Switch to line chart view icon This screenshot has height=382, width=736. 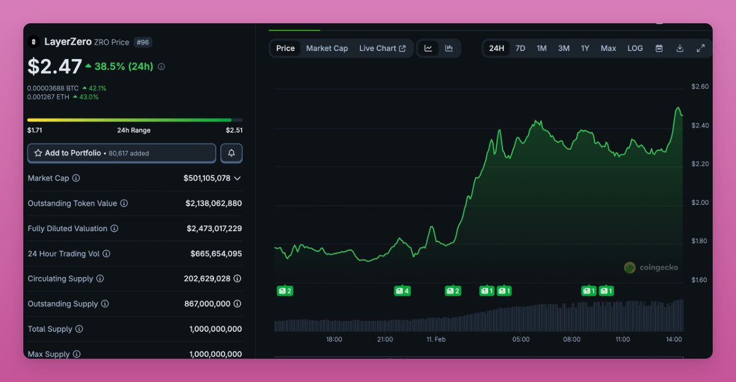click(428, 48)
